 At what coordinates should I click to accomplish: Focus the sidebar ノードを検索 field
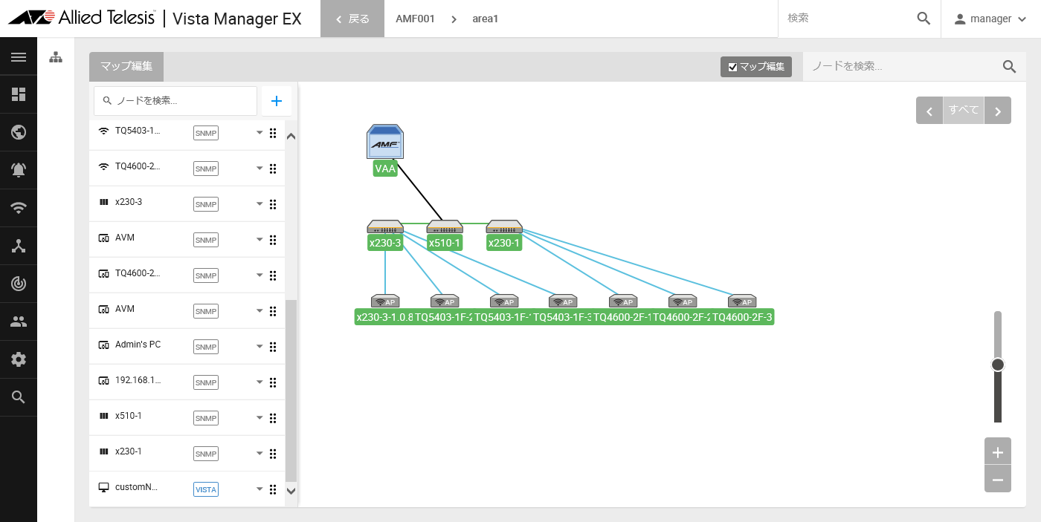(x=175, y=101)
